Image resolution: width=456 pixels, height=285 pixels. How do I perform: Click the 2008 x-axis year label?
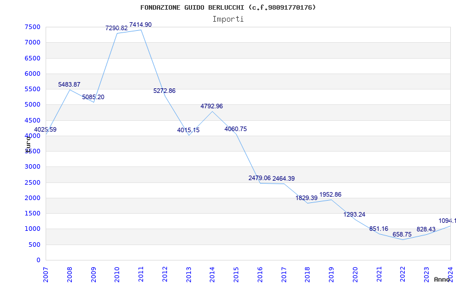pos(70,274)
